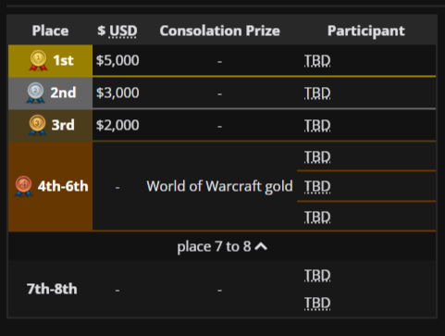This screenshot has width=445, height=336.
Task: Click the 7th-8th place label
Action: pyautogui.click(x=52, y=289)
